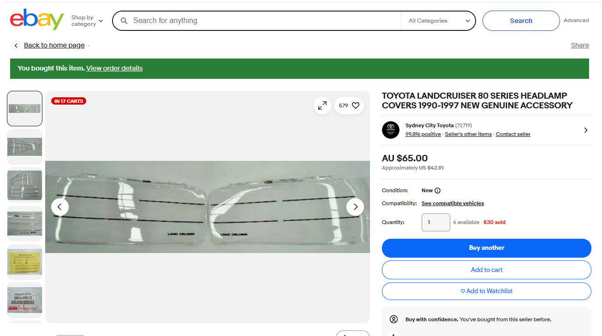Open See compatible vehicles link
The height and width of the screenshot is (336, 602).
(x=453, y=203)
